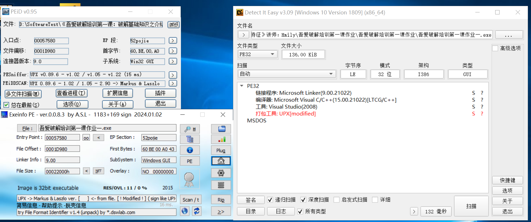Click the arrow button next to PESniffer result
Viewport: 531px width, 222px height.
173,75
